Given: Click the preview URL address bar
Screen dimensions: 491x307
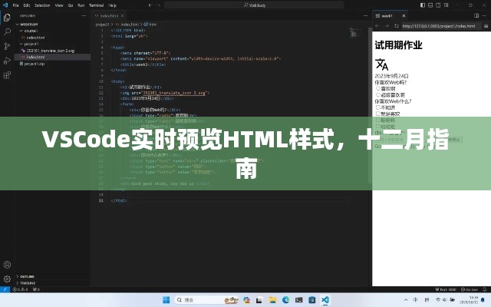Looking at the screenshot, I should click(x=440, y=26).
